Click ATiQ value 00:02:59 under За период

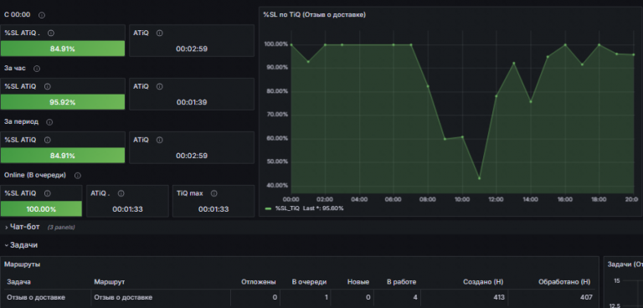192,156
